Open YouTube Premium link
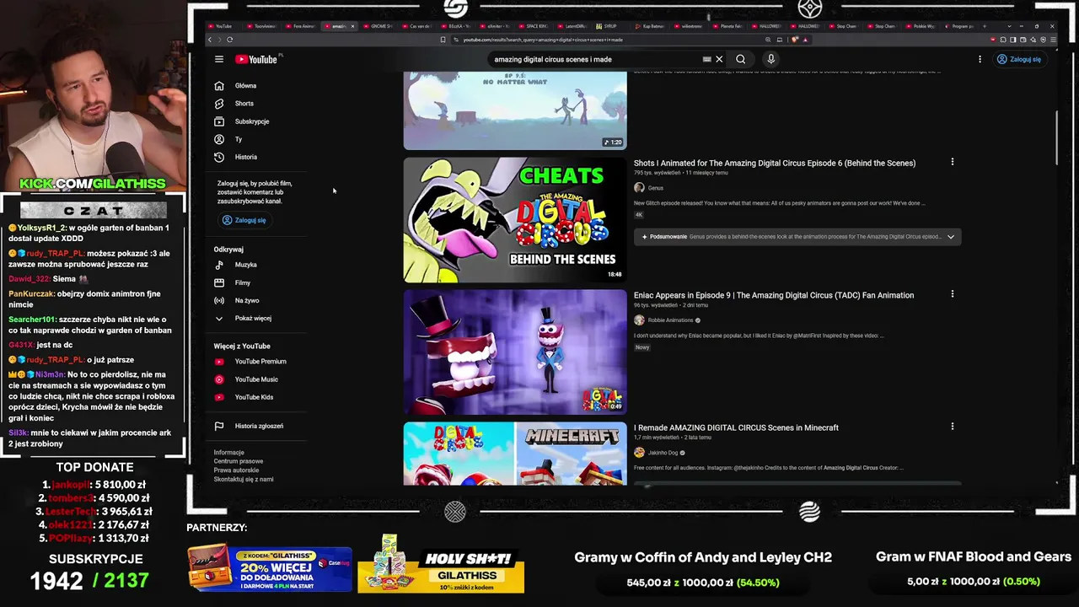1079x607 pixels. pos(260,362)
